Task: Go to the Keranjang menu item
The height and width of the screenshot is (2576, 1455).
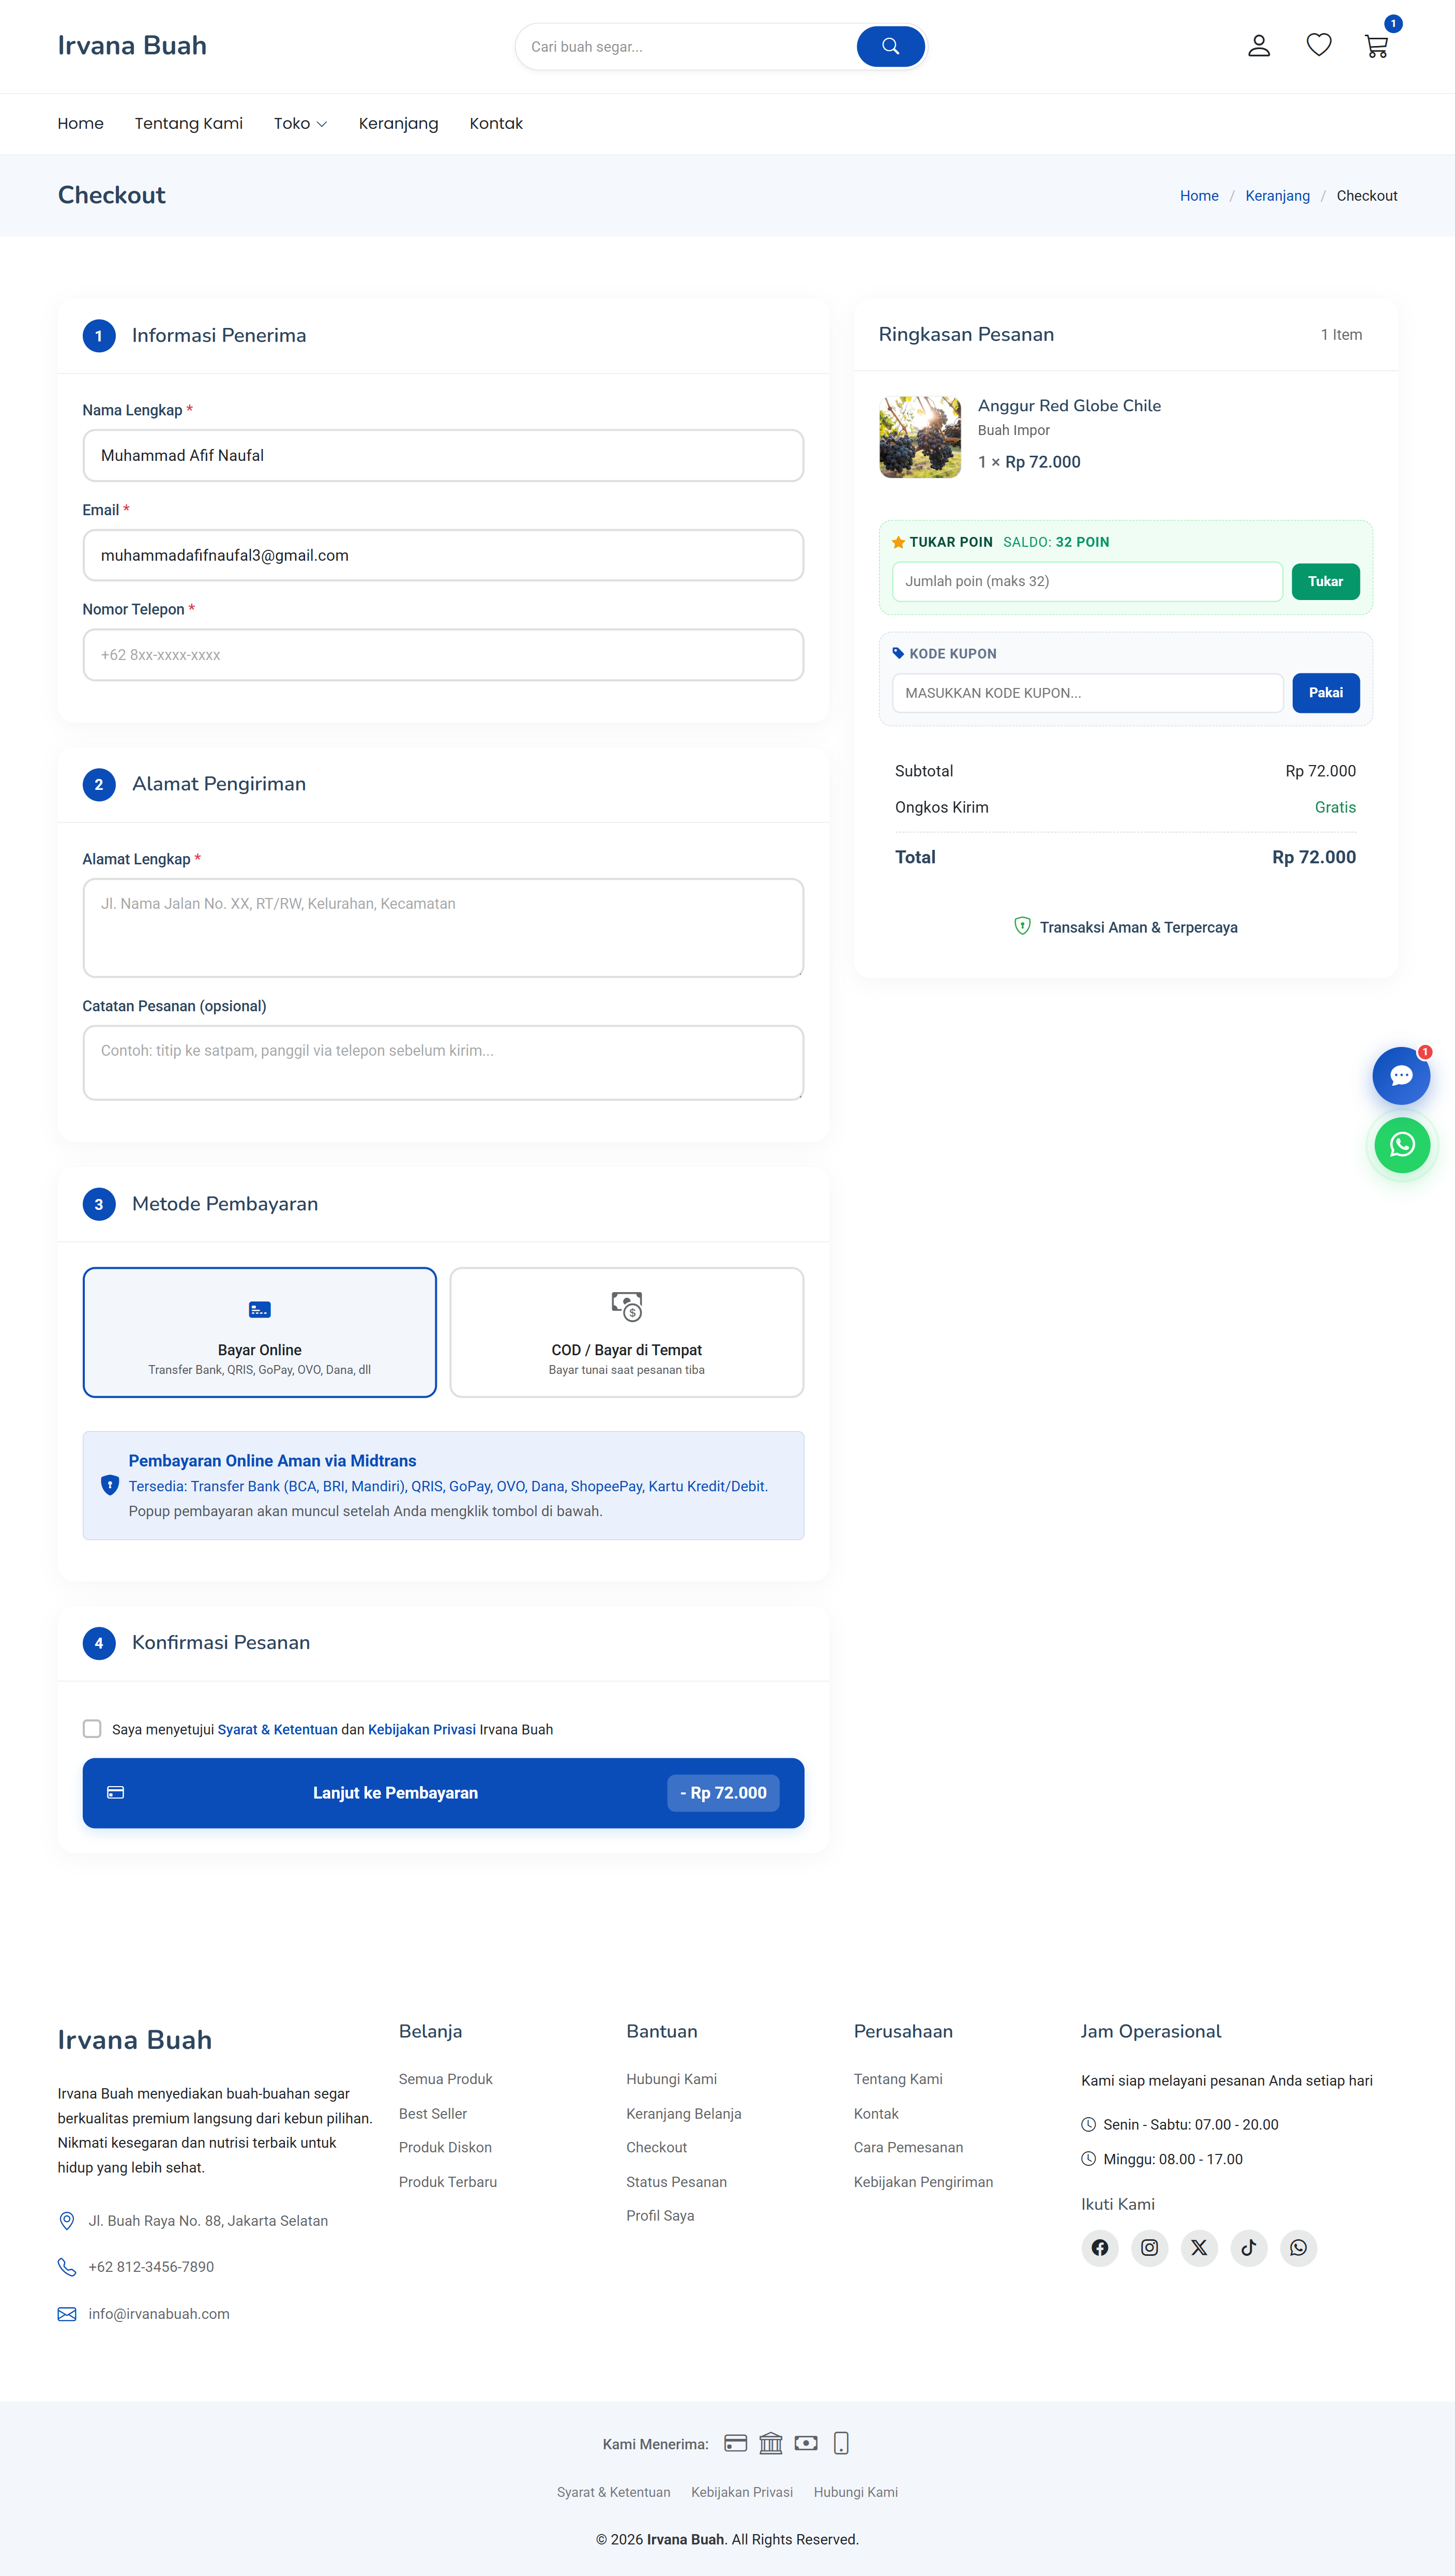Action: (x=398, y=124)
